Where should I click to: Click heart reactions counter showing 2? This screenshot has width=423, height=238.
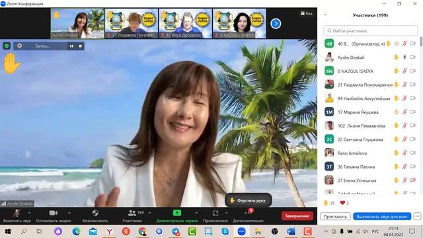coord(344,203)
